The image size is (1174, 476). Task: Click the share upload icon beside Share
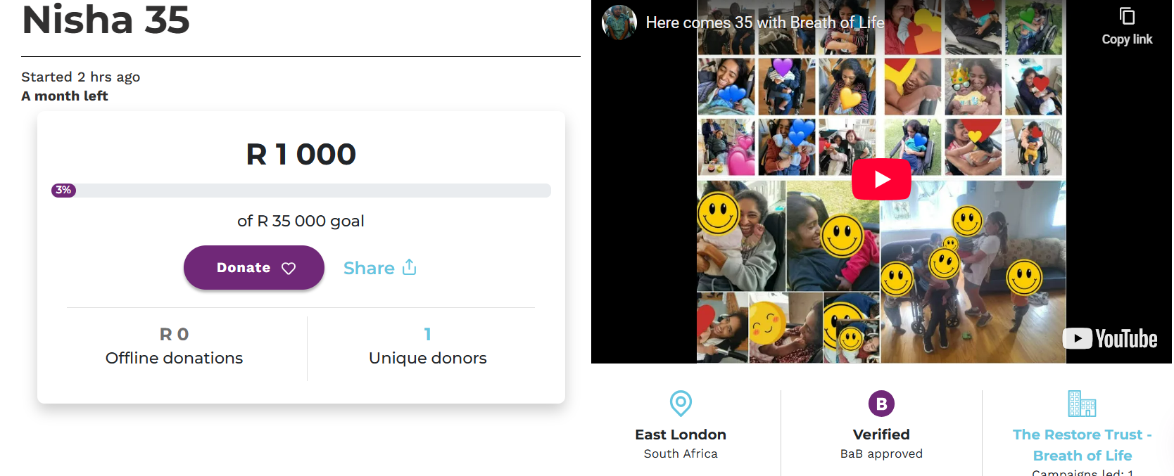click(410, 267)
